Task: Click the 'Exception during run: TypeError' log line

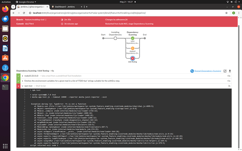Action: tap(59, 104)
